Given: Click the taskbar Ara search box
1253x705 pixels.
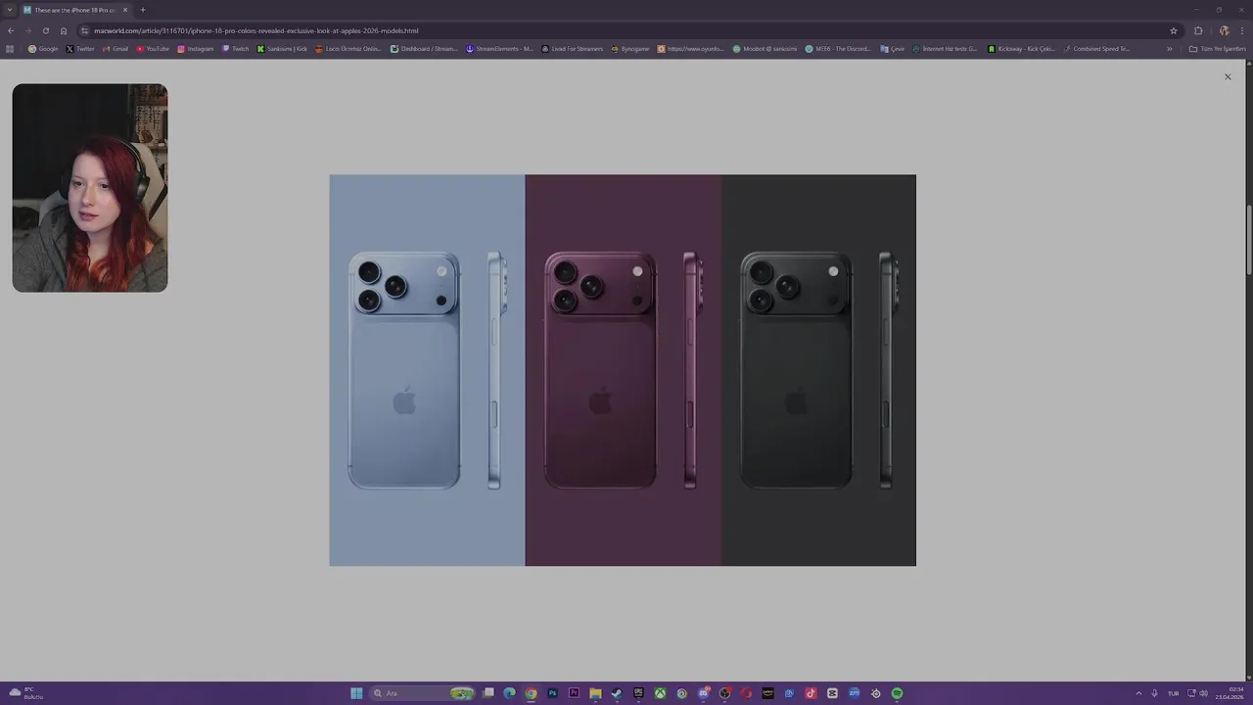Looking at the screenshot, I should pyautogui.click(x=422, y=693).
